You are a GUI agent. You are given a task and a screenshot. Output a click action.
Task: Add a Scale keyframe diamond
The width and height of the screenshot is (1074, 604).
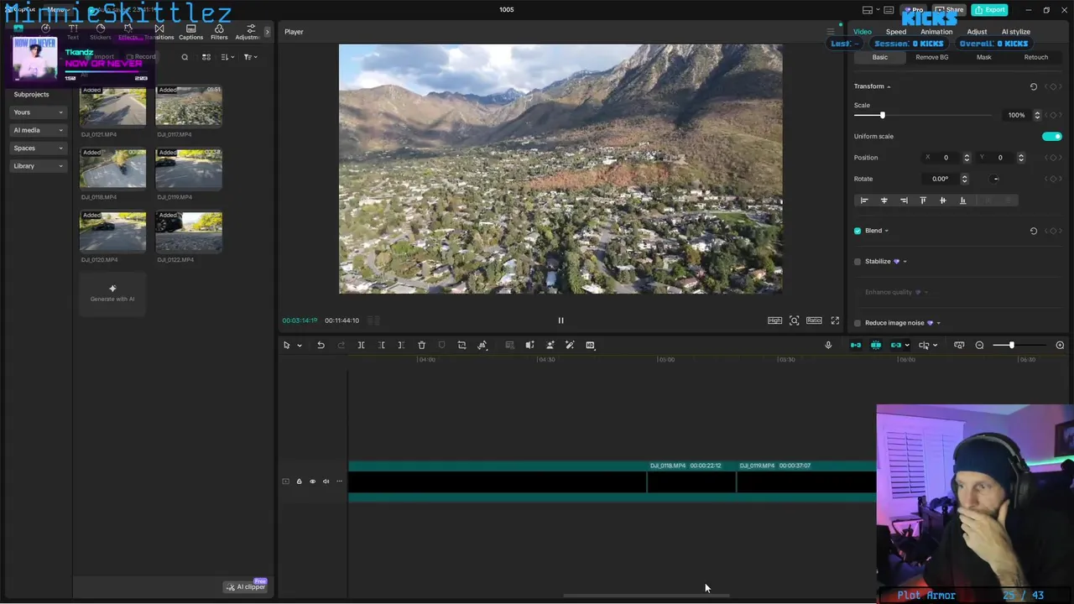tap(1053, 115)
